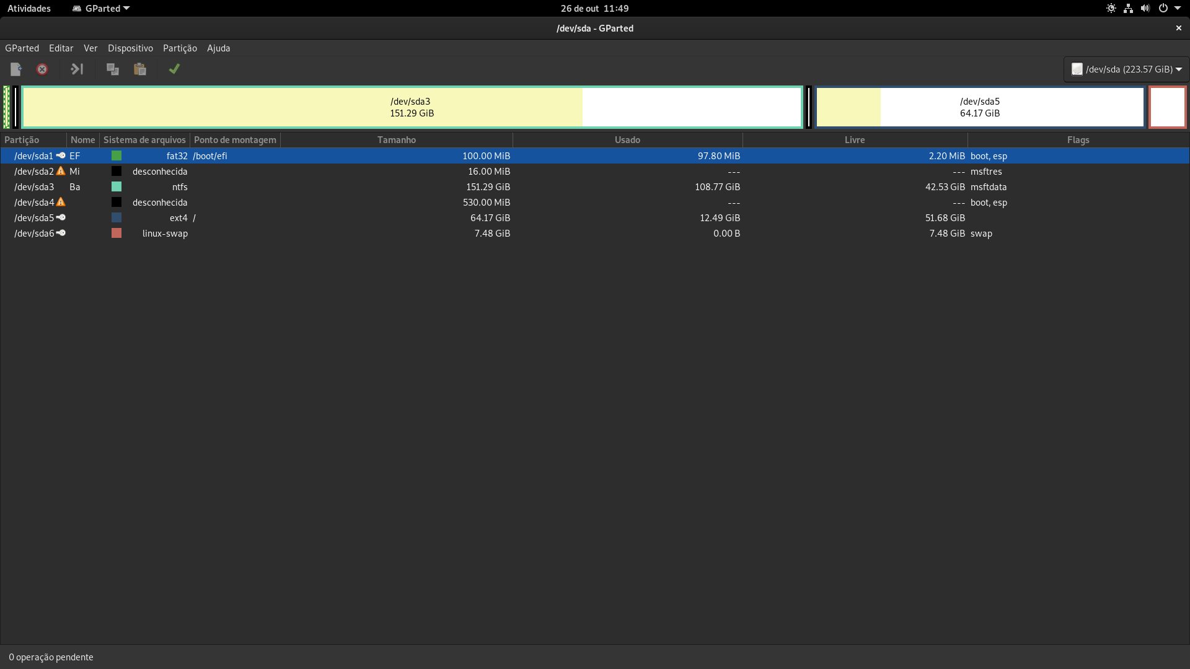The image size is (1190, 669).
Task: Click the Nome column header
Action: point(83,140)
